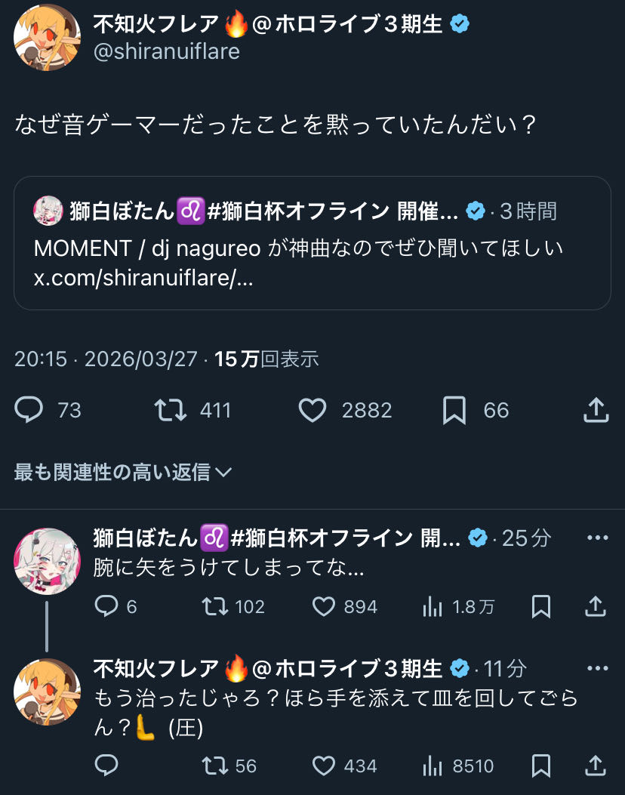Viewport: 625px width, 795px height.
Task: Open @shiranuiflare profile handle at top
Action: pyautogui.click(x=166, y=51)
